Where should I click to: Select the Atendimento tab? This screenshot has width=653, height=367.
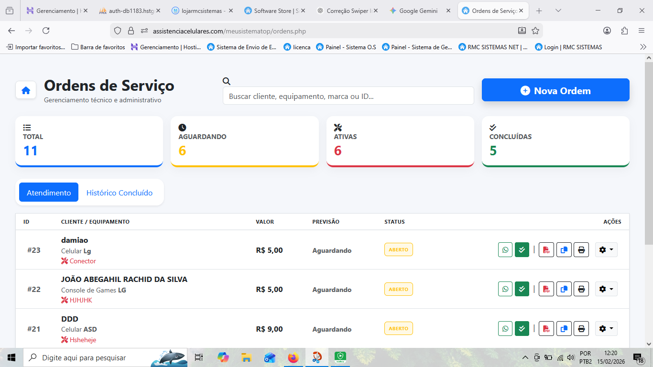coord(49,193)
